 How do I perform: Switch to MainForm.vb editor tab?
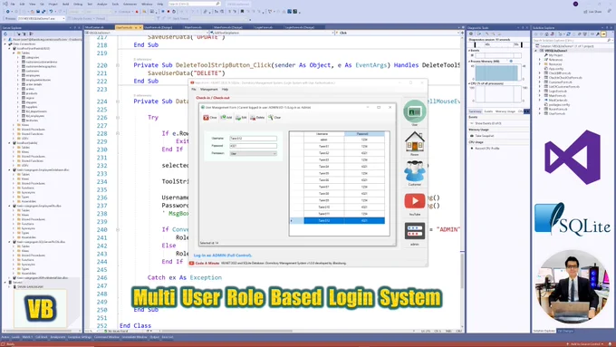(x=193, y=27)
